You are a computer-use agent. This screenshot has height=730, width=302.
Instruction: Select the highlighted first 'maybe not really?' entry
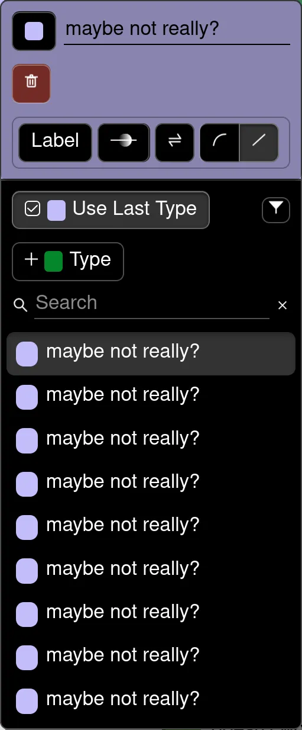pos(151,353)
